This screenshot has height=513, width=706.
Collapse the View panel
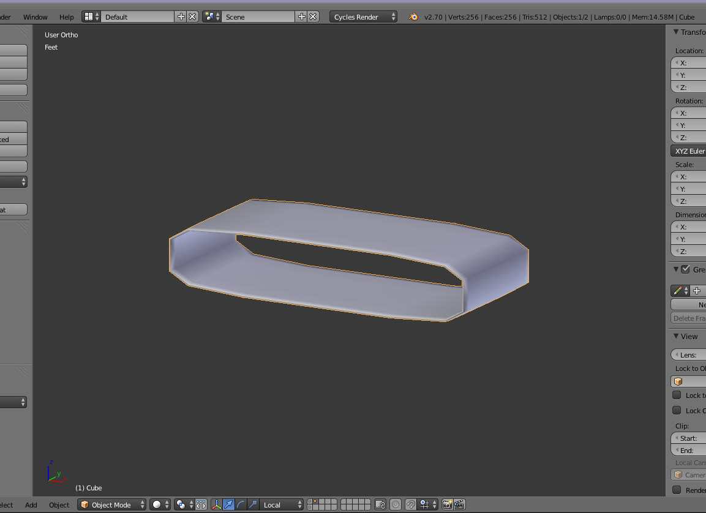[x=676, y=336]
